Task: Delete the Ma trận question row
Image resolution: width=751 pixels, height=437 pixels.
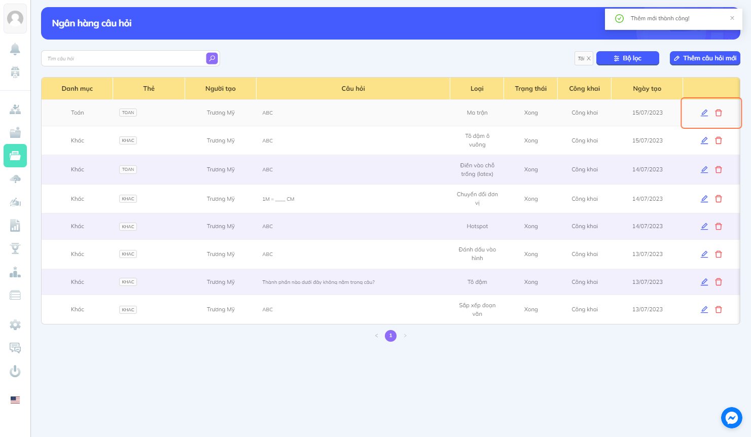Action: 719,113
